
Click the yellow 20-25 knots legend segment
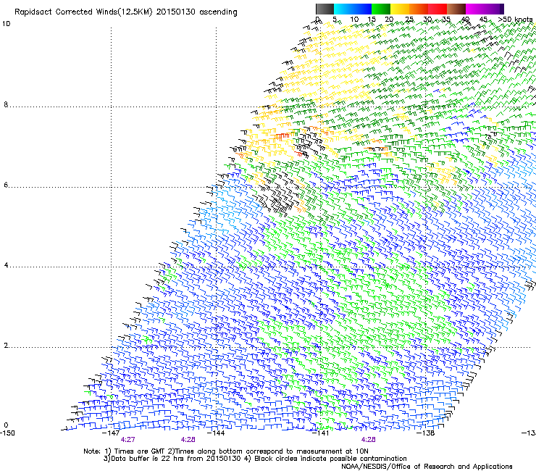click(400, 9)
